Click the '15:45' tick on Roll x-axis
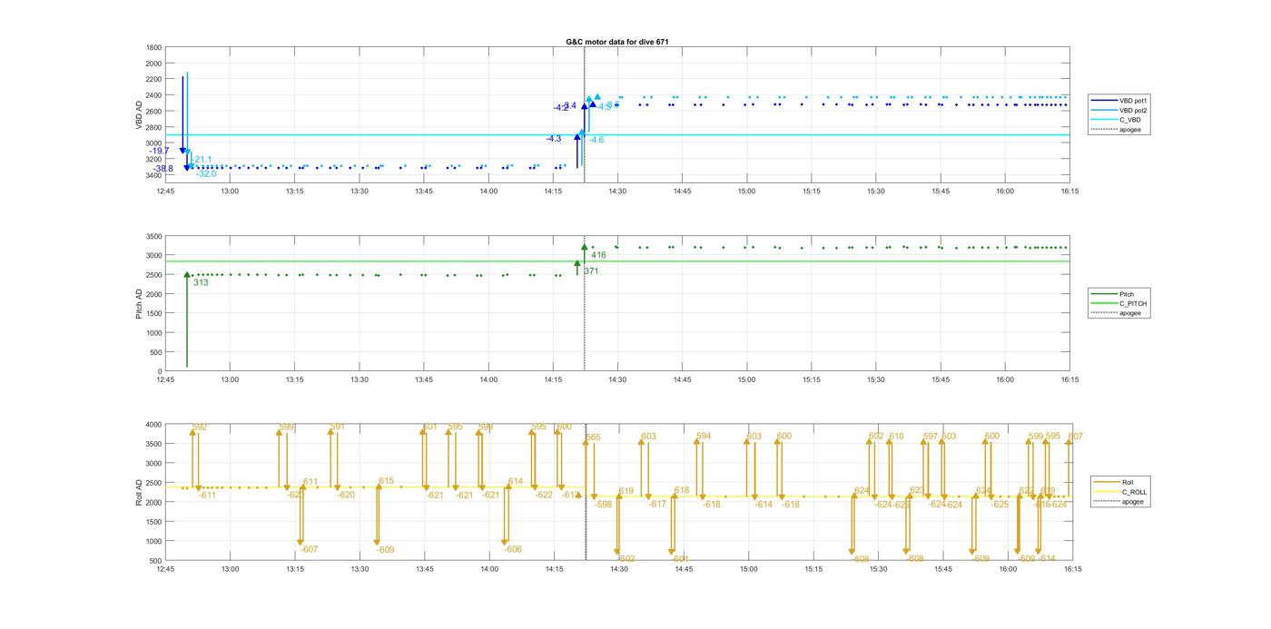1271x629 pixels. tap(942, 569)
